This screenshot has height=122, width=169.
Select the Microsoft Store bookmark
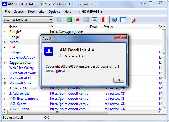coord(20,83)
